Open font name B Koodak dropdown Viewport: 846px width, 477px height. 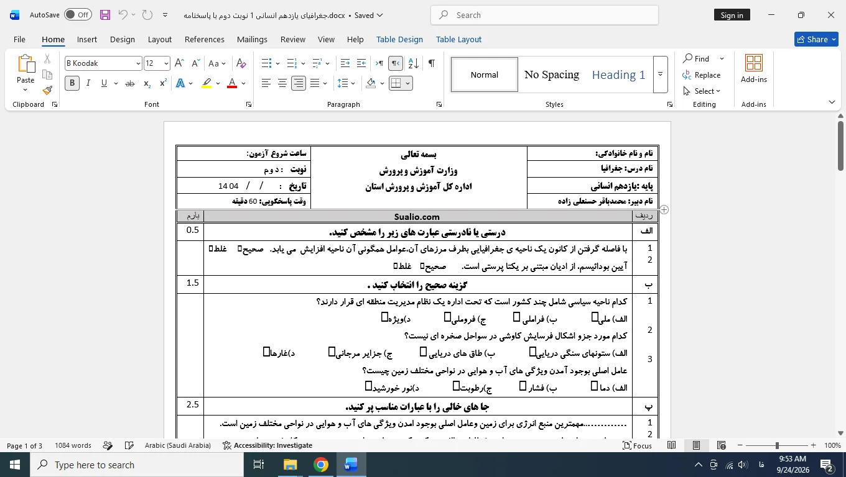[x=138, y=63]
